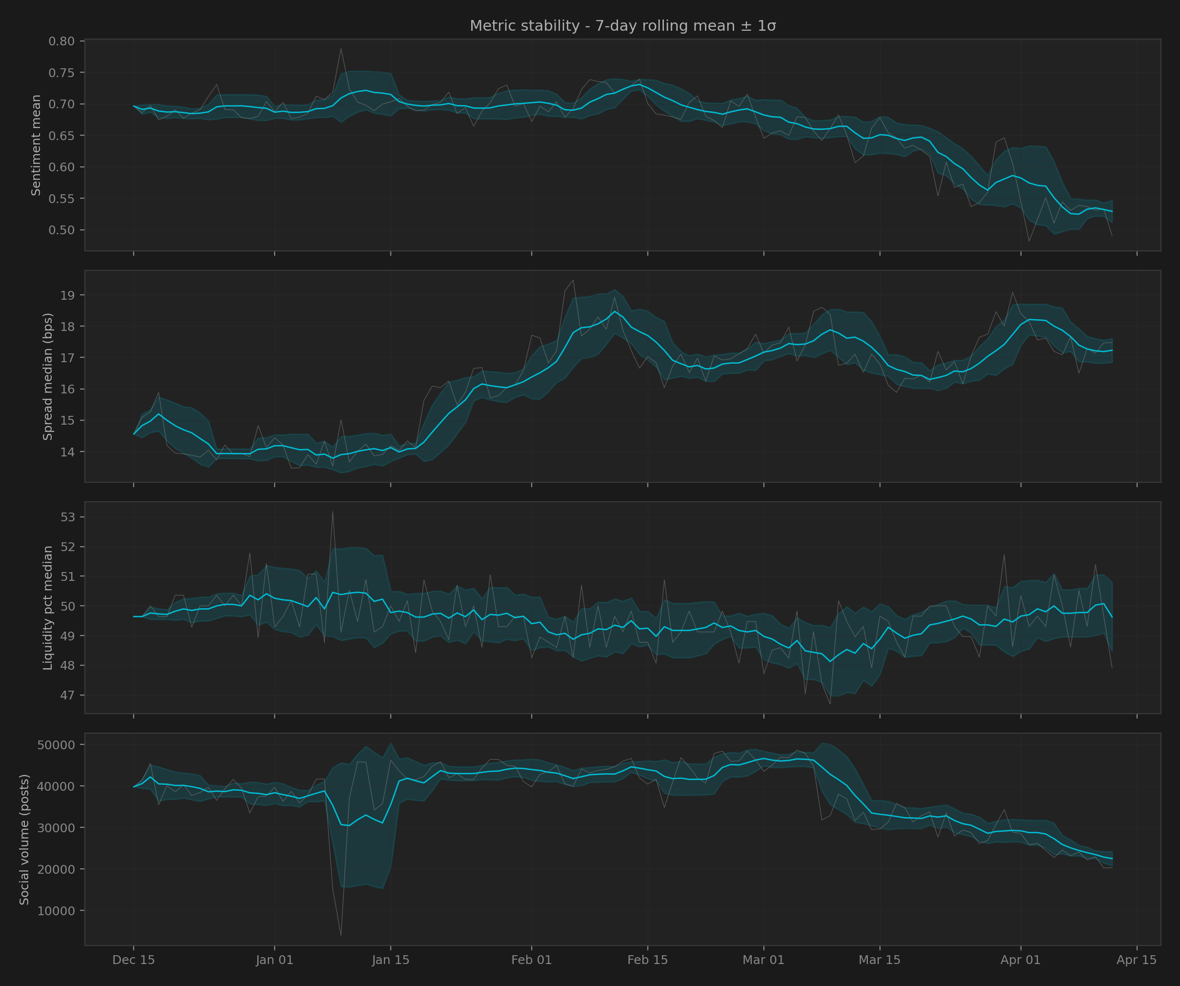
Task: Click the 0.50 tick on sentiment axis
Action: click(x=61, y=230)
